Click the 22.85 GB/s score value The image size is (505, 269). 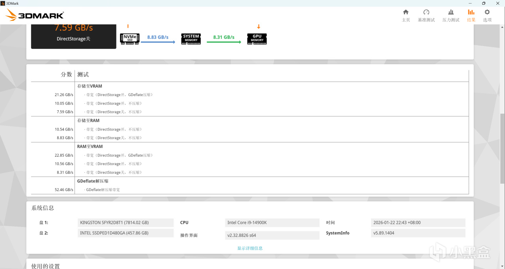[64, 155]
